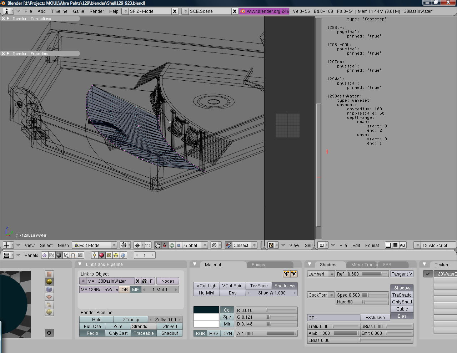Toggle word wrap icon in text editor
Screen dimensions: 457x353
[388, 245]
